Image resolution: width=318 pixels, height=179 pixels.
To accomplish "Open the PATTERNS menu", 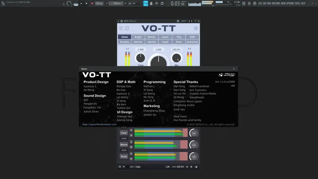I will point(276,4).
